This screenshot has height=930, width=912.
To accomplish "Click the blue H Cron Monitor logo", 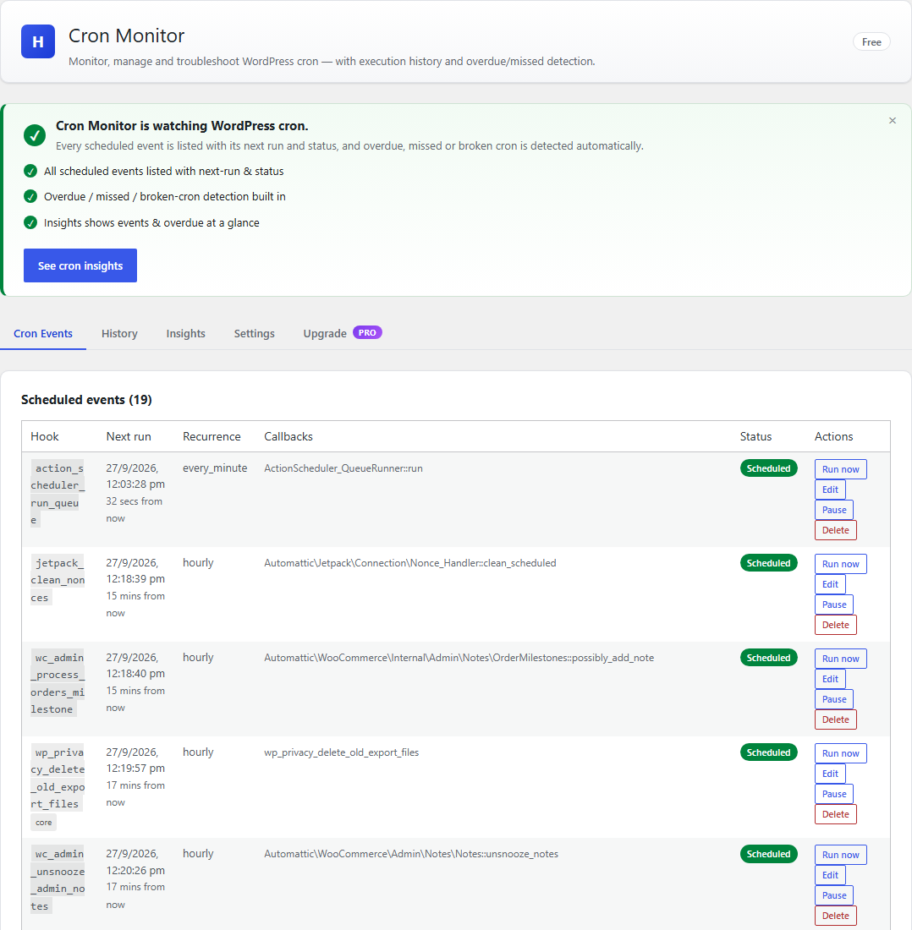I will (38, 41).
